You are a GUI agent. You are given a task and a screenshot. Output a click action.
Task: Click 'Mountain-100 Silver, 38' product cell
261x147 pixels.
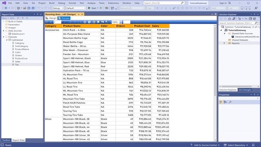(x=81, y=135)
